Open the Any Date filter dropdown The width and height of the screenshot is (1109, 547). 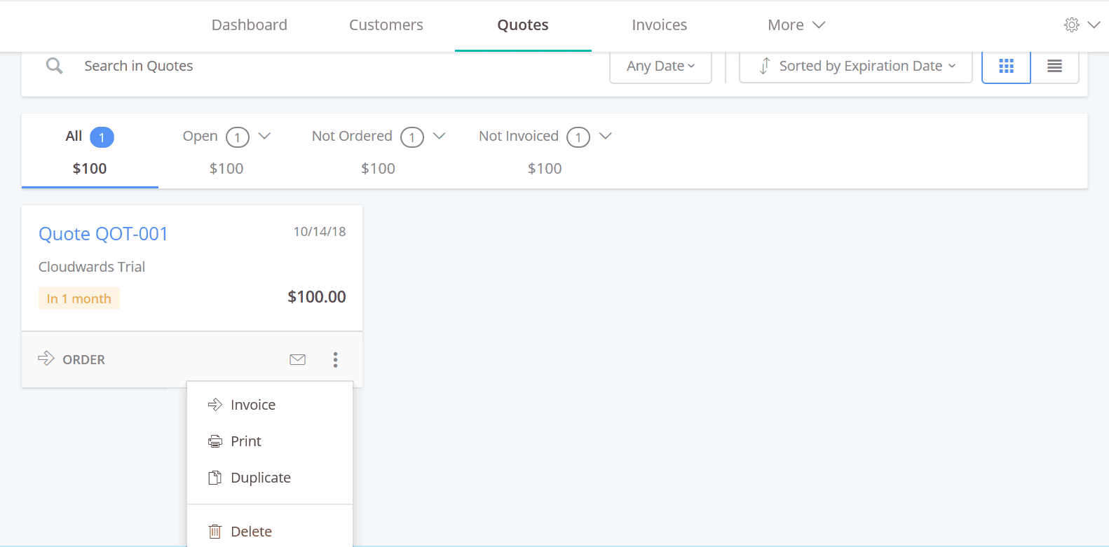(x=660, y=67)
